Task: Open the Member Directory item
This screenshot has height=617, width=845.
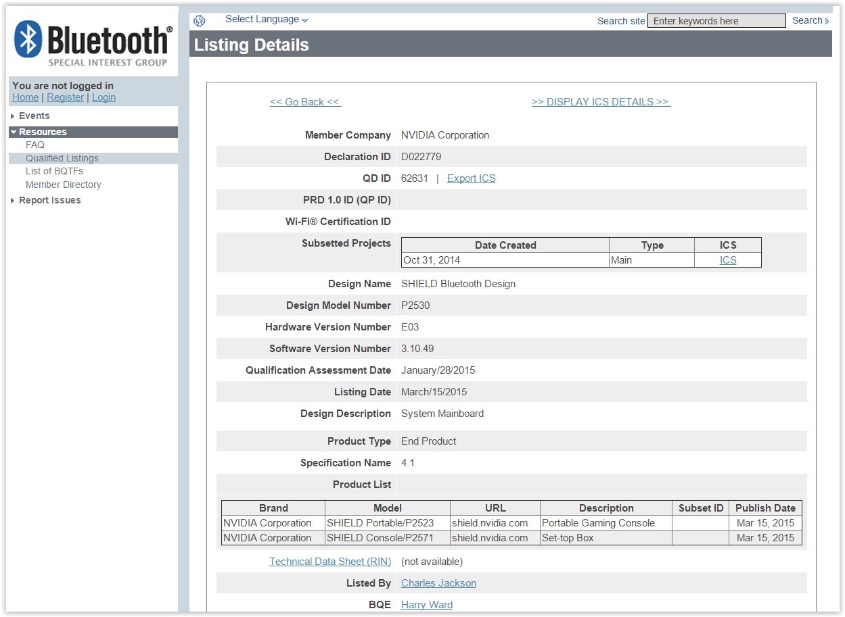Action: (64, 184)
